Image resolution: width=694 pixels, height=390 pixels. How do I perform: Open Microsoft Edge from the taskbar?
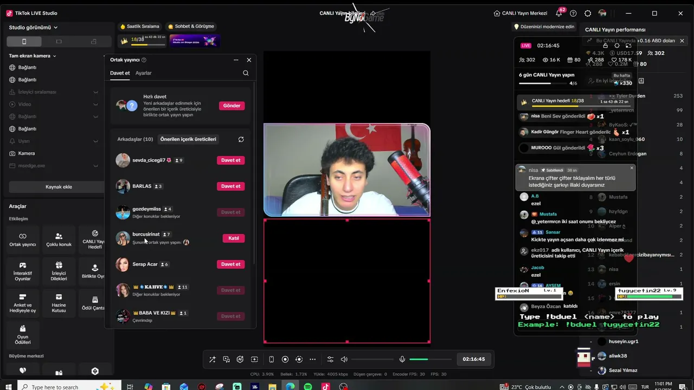[290, 387]
